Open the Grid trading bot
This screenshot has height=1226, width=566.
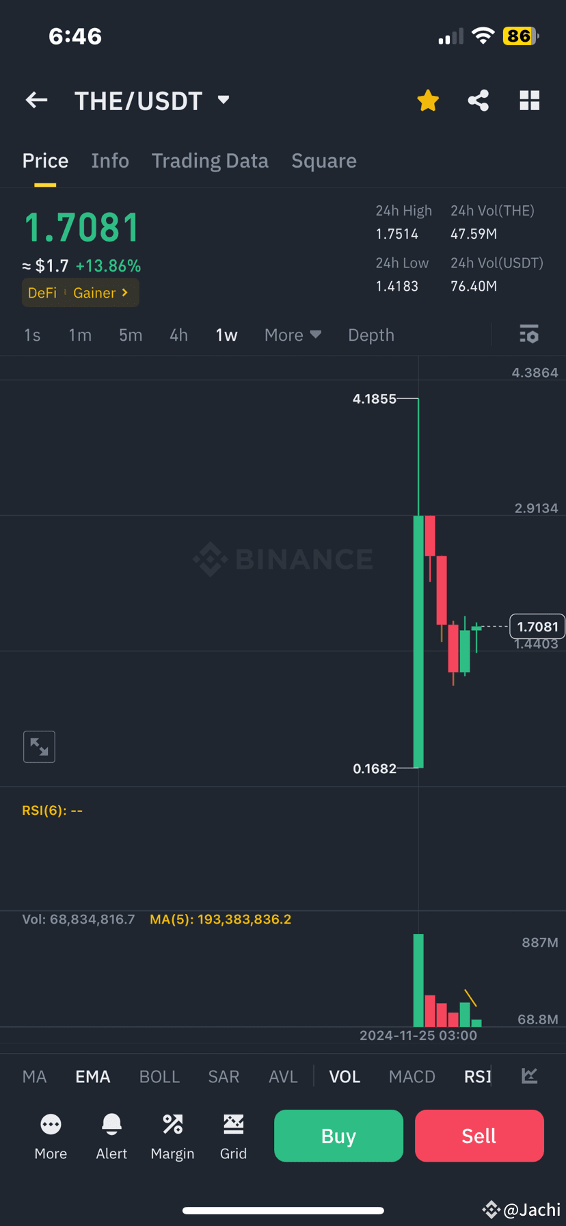[x=233, y=1135]
